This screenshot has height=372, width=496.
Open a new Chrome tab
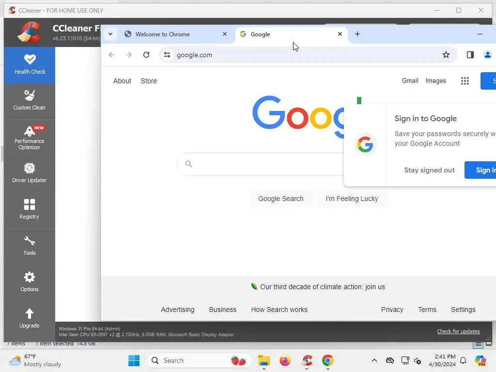(x=357, y=34)
